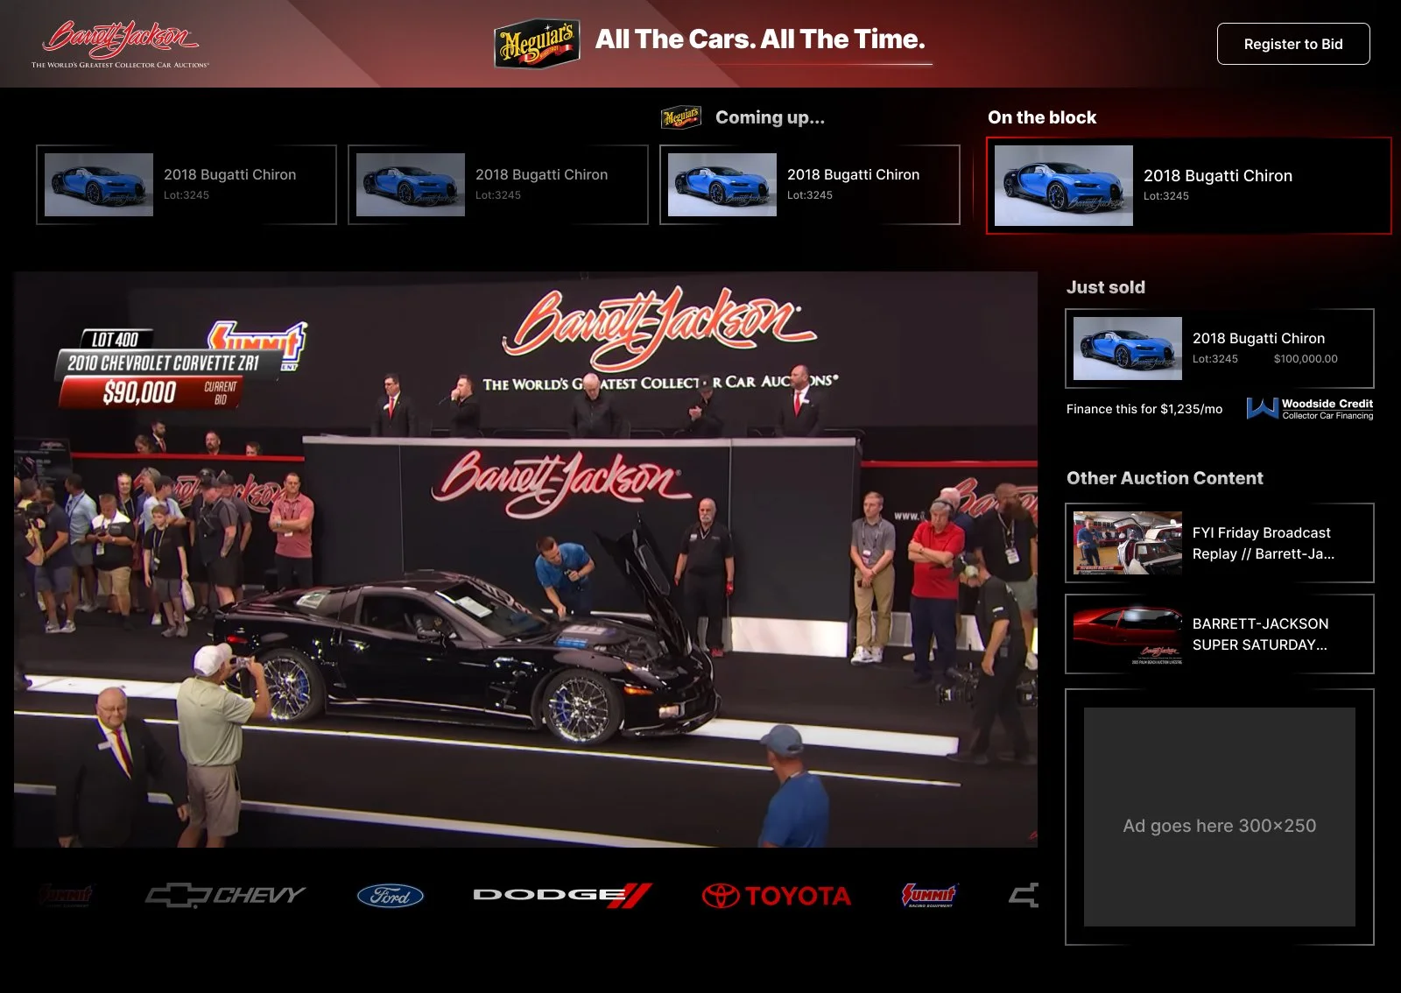The width and height of the screenshot is (1401, 993).
Task: Click the Just sold price $100,000.00
Action: [1306, 359]
